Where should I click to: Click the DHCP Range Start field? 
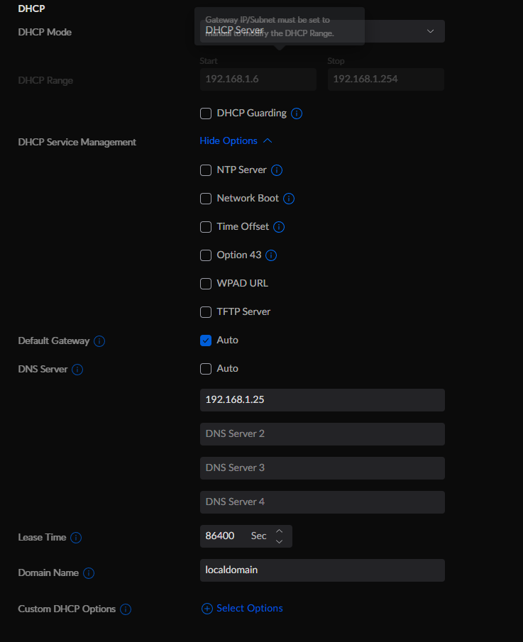coord(258,79)
